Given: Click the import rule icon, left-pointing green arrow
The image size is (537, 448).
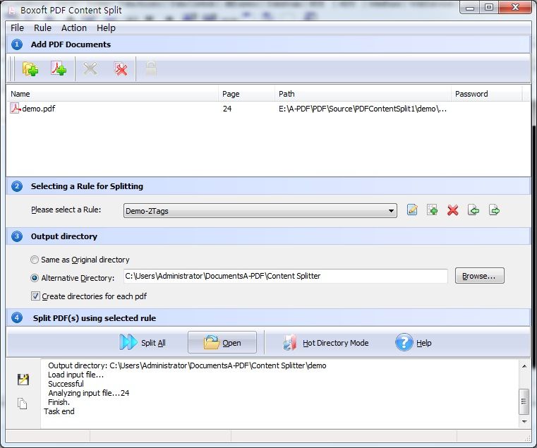Looking at the screenshot, I should pos(473,210).
